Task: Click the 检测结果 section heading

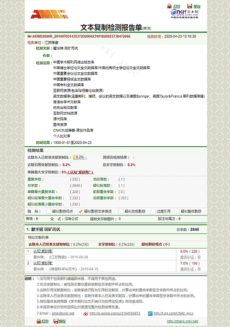Action: 35,150
